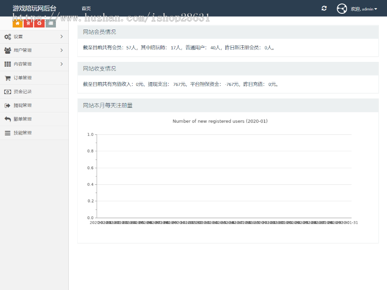Viewport: 387px width, 290px height.
Task: Click the 提现管理 export icon
Action: click(7, 105)
